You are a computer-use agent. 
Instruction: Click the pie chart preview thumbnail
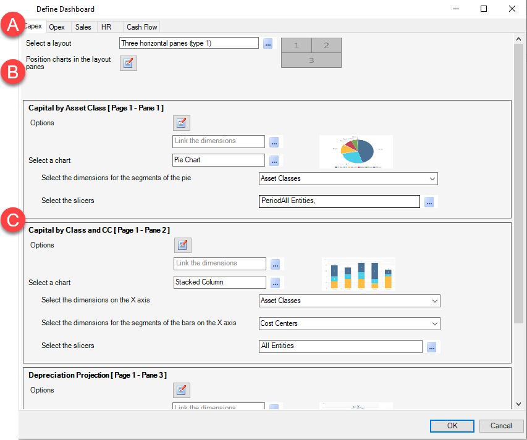(356, 152)
